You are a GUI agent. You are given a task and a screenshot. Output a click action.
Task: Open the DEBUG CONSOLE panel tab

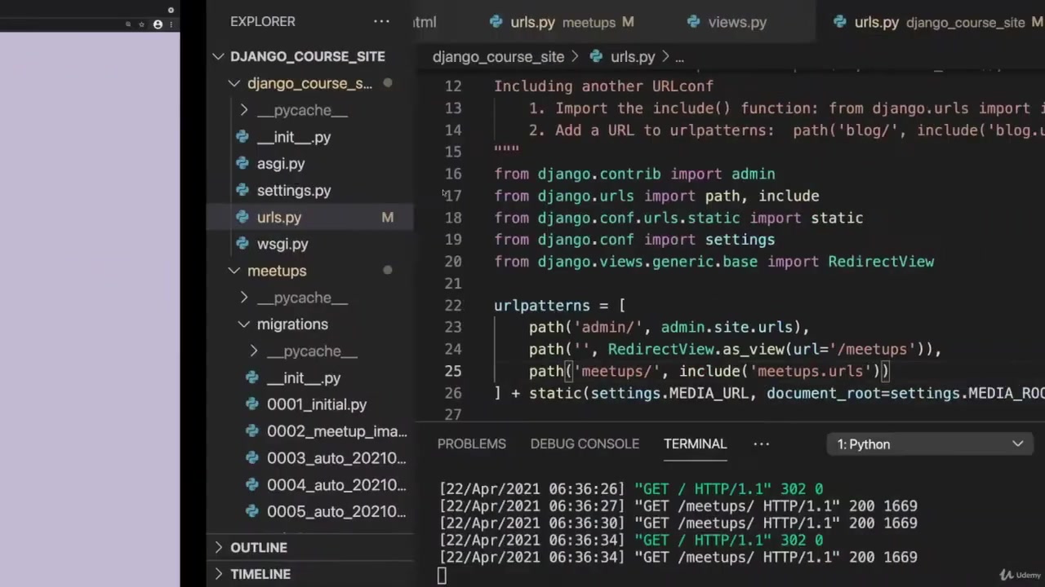585,444
